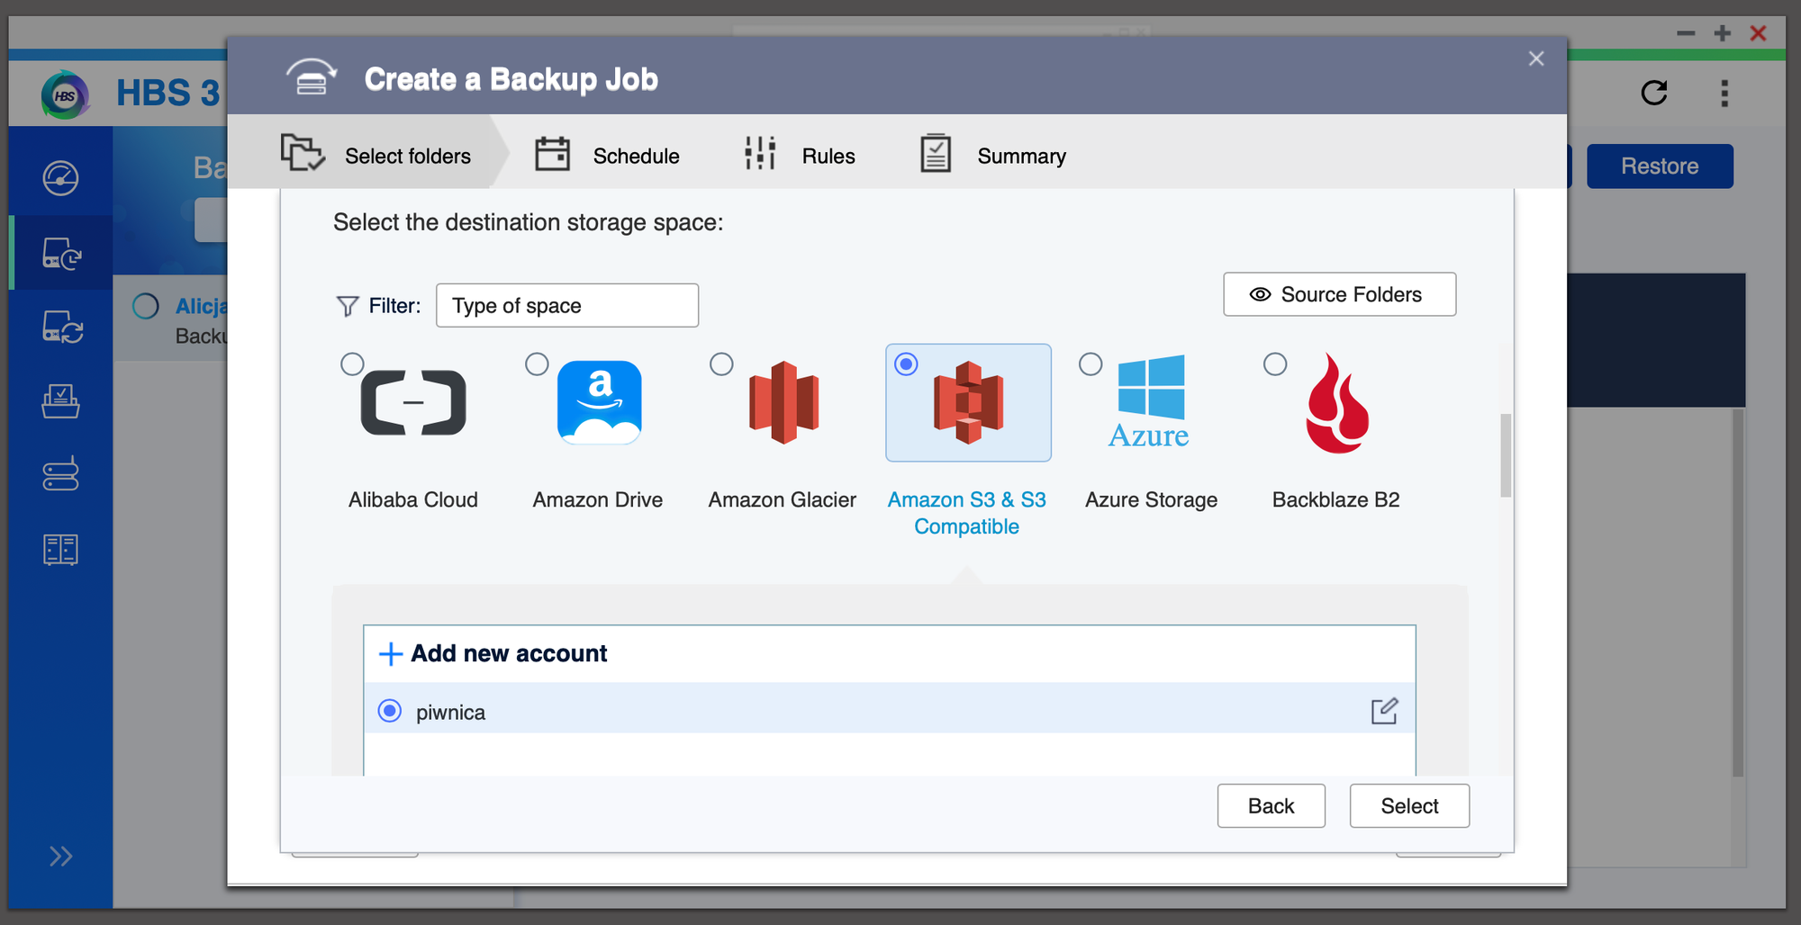Select Amazon S3 & S3 Compatible radio button
Viewport: 1801px width, 925px height.
[x=906, y=364]
